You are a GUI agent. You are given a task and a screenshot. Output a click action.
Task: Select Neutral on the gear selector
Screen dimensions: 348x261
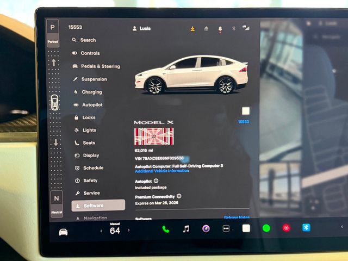click(57, 204)
